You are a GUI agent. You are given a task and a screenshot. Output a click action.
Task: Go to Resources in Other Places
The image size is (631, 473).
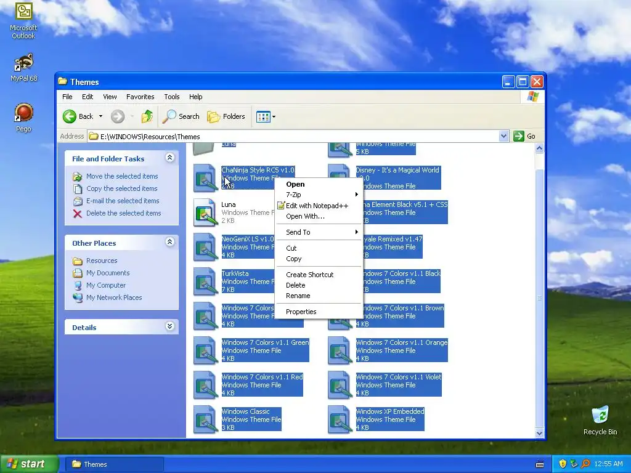[x=102, y=261]
